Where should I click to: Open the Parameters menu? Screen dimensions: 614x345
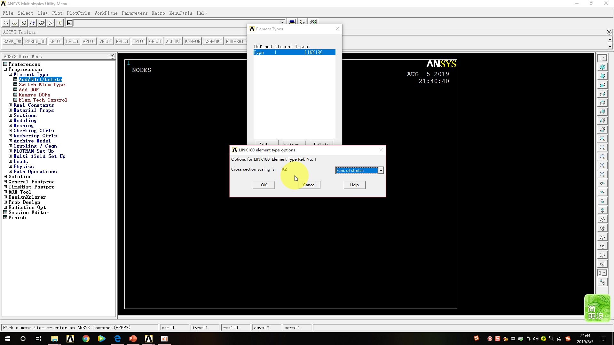pyautogui.click(x=135, y=13)
